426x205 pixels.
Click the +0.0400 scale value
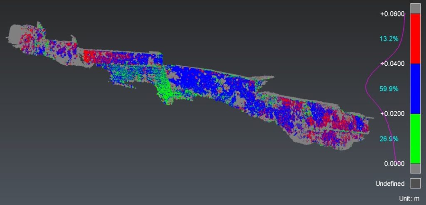click(x=393, y=64)
